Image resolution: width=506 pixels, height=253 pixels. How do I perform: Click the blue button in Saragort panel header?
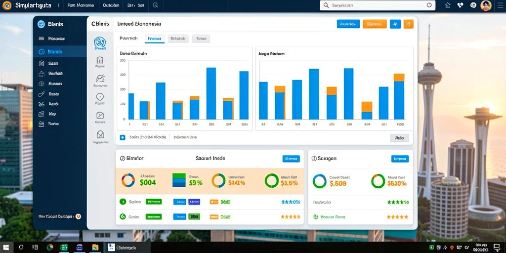[400, 159]
